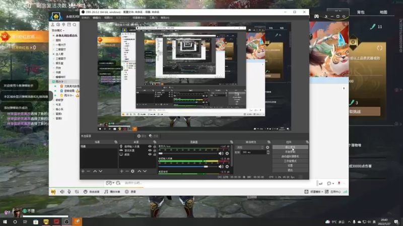Click the user profile icon in YY sidebar
The width and height of the screenshot is (403, 226).
pyautogui.click(x=53, y=25)
